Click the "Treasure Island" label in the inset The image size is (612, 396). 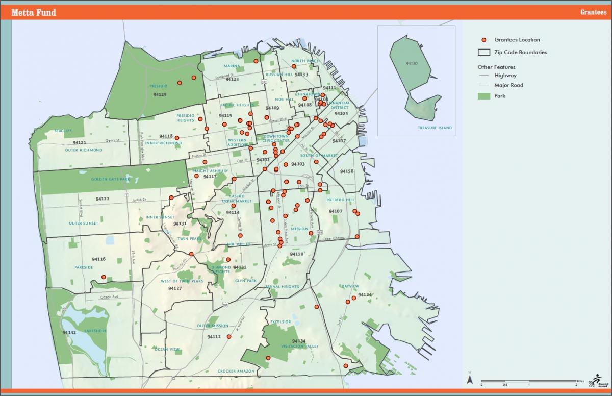pos(435,128)
